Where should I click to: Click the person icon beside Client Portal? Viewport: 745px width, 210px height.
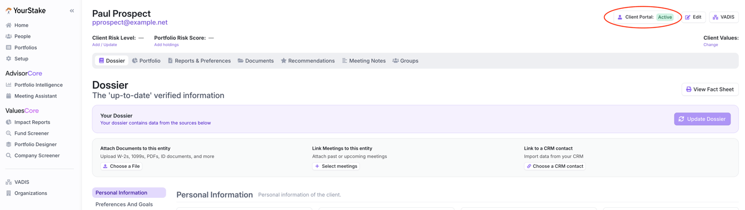tap(620, 17)
